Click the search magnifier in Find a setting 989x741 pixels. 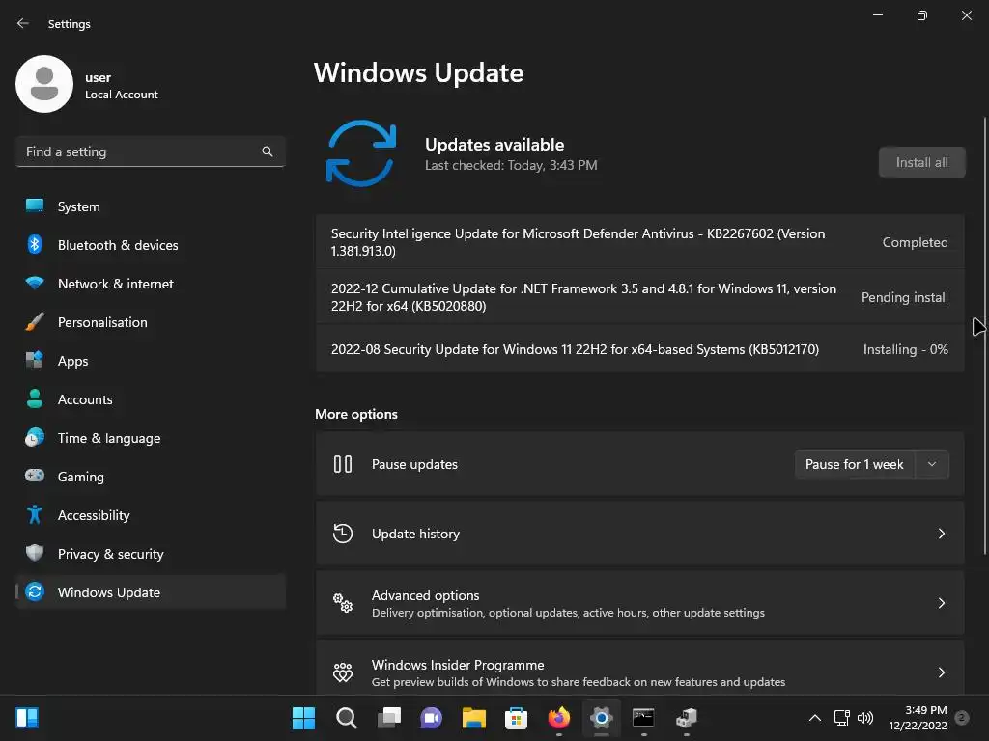click(268, 151)
